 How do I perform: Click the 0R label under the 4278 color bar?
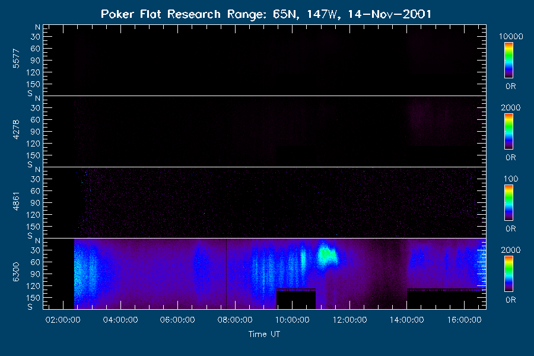511,158
